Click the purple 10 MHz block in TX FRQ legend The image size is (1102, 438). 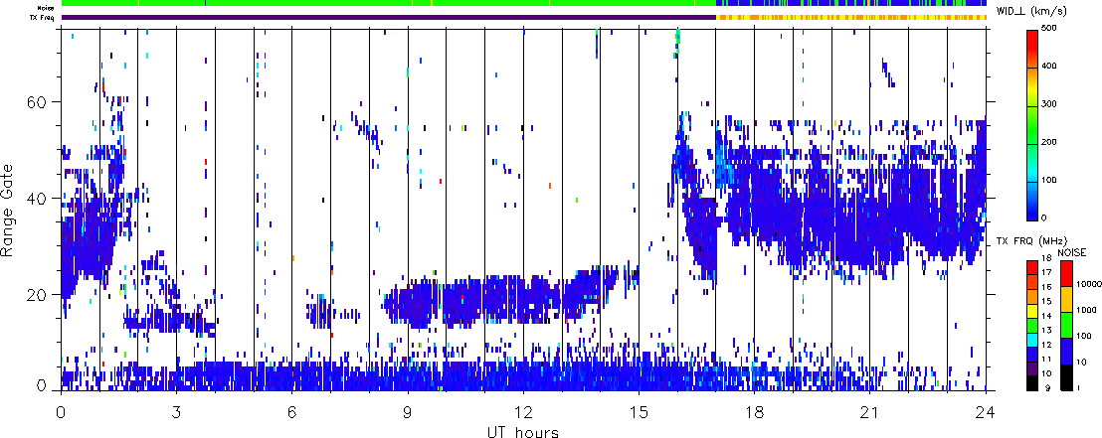click(x=1031, y=369)
